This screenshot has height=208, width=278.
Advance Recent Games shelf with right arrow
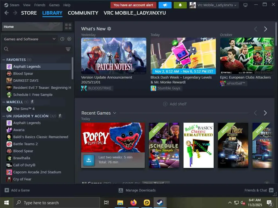265,113
